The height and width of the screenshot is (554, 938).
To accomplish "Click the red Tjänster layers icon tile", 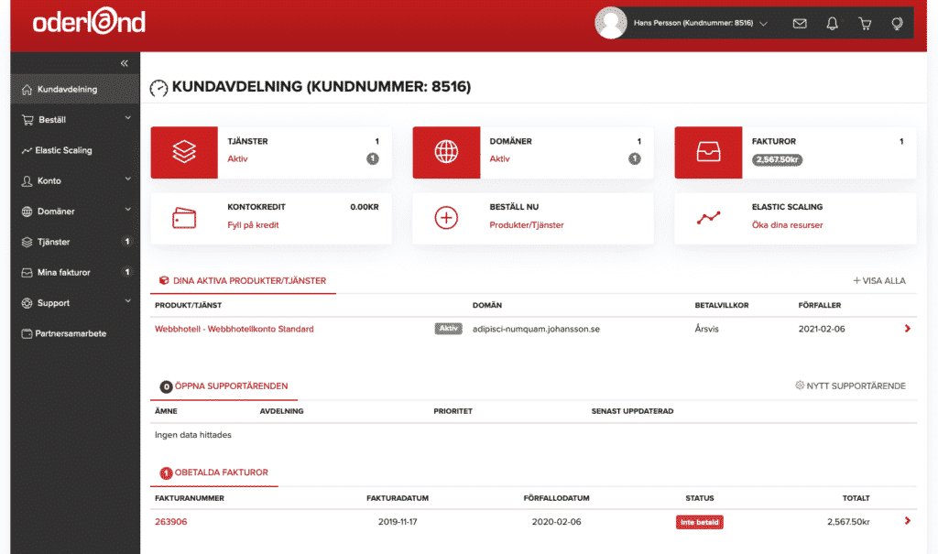I will tap(184, 153).
